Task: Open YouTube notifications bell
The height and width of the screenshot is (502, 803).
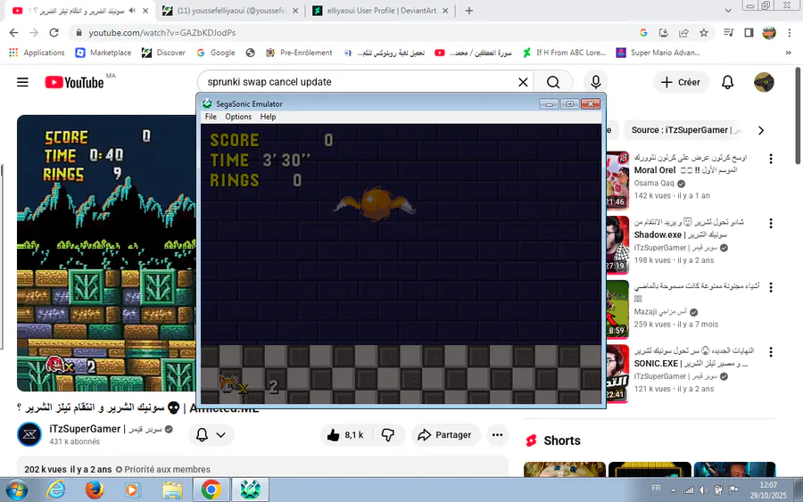Action: [728, 82]
